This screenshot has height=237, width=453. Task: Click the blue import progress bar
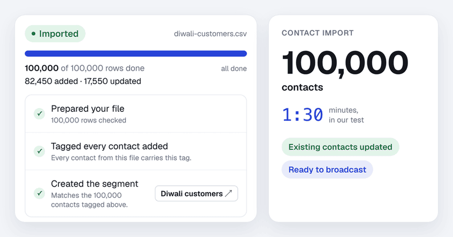[x=136, y=53]
